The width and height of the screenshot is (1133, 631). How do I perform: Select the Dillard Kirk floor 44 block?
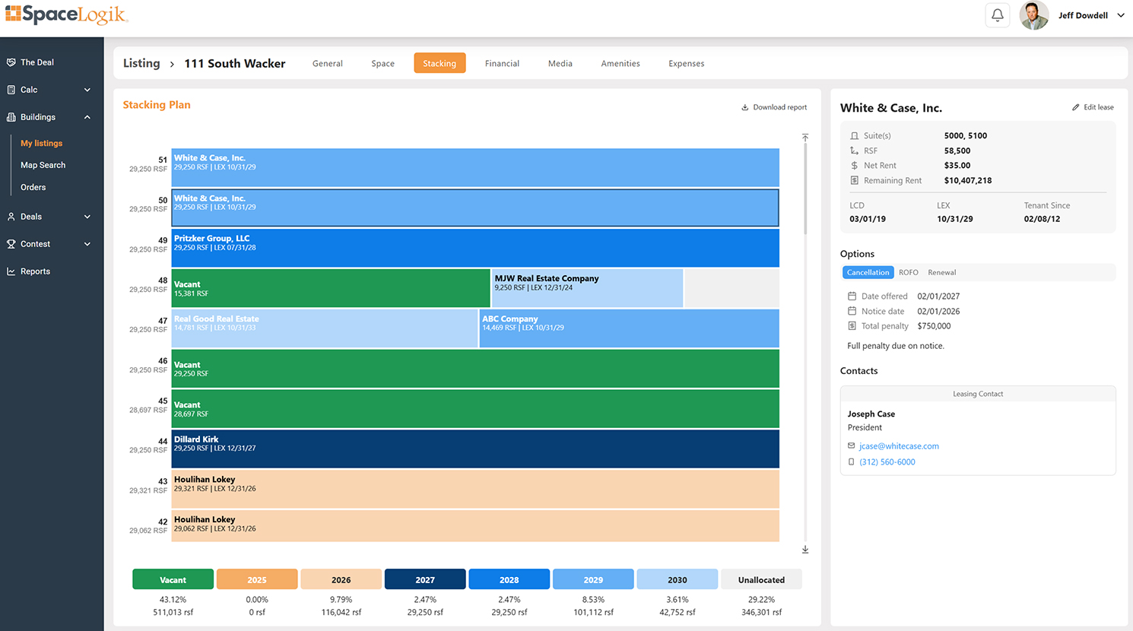475,449
